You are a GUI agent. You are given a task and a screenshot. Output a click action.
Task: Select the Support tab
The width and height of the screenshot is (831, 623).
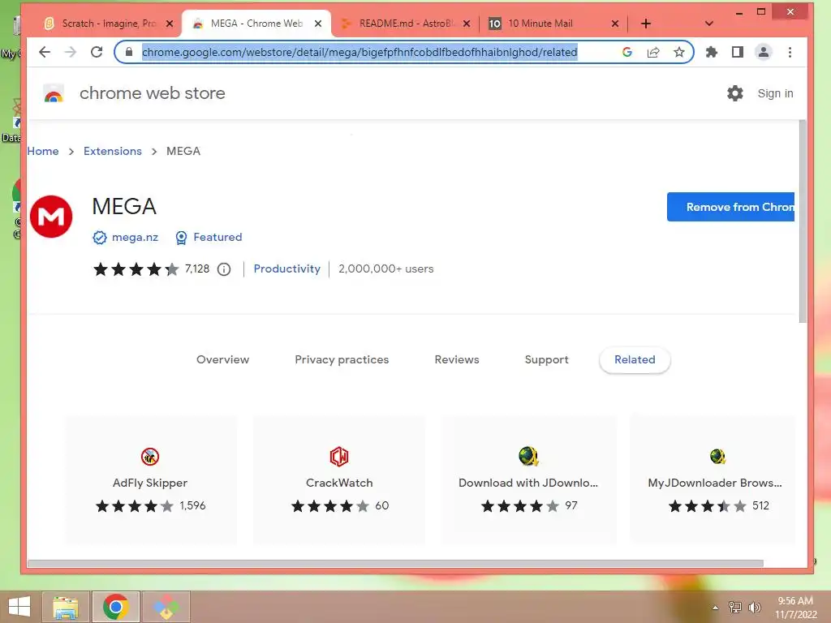point(546,359)
